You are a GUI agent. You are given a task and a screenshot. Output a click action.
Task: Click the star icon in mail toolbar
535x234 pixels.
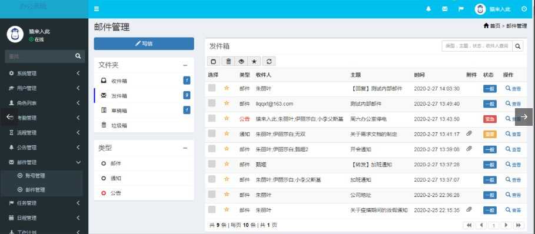tap(254, 61)
